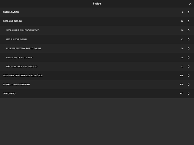Open chevron for NECESIDAD DE UN CÓDIGO ÉTICO
The image size is (194, 145).
click(189, 30)
